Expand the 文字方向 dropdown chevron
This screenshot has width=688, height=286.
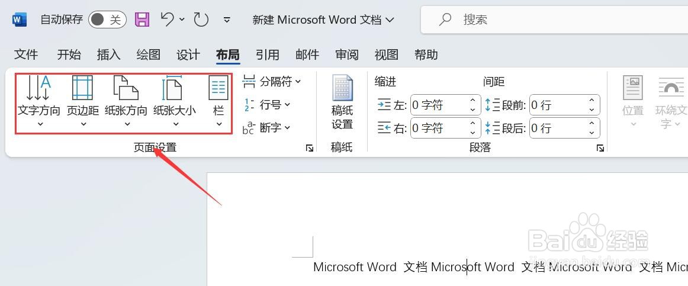40,124
